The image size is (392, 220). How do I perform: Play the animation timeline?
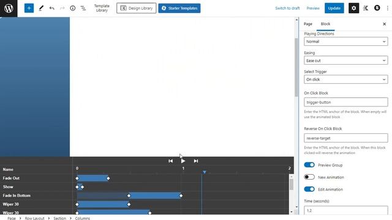183,161
